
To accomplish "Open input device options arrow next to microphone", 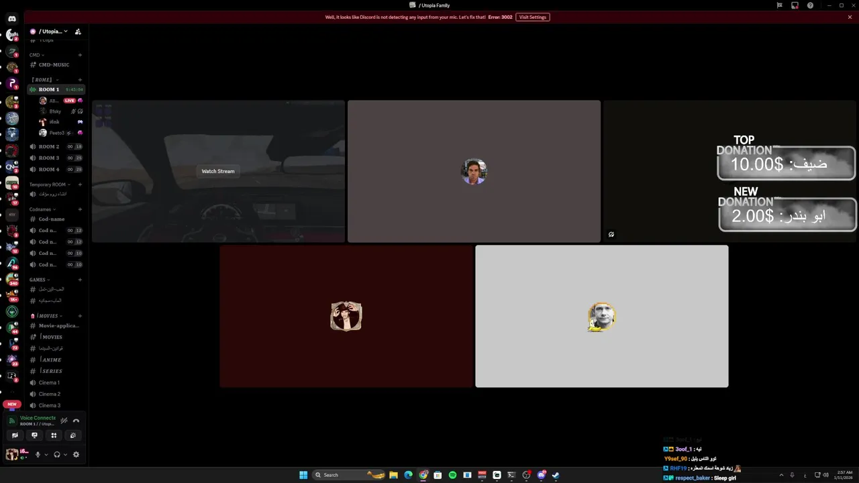I will [x=46, y=455].
